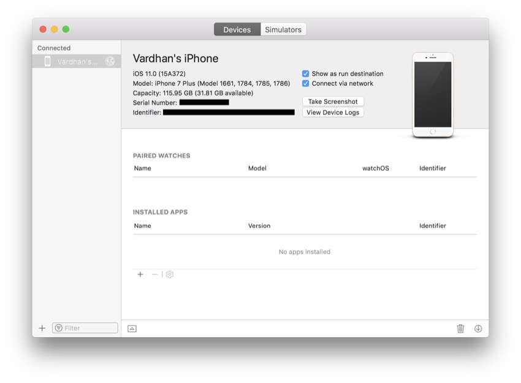Uncheck Show as run destination

pos(305,73)
